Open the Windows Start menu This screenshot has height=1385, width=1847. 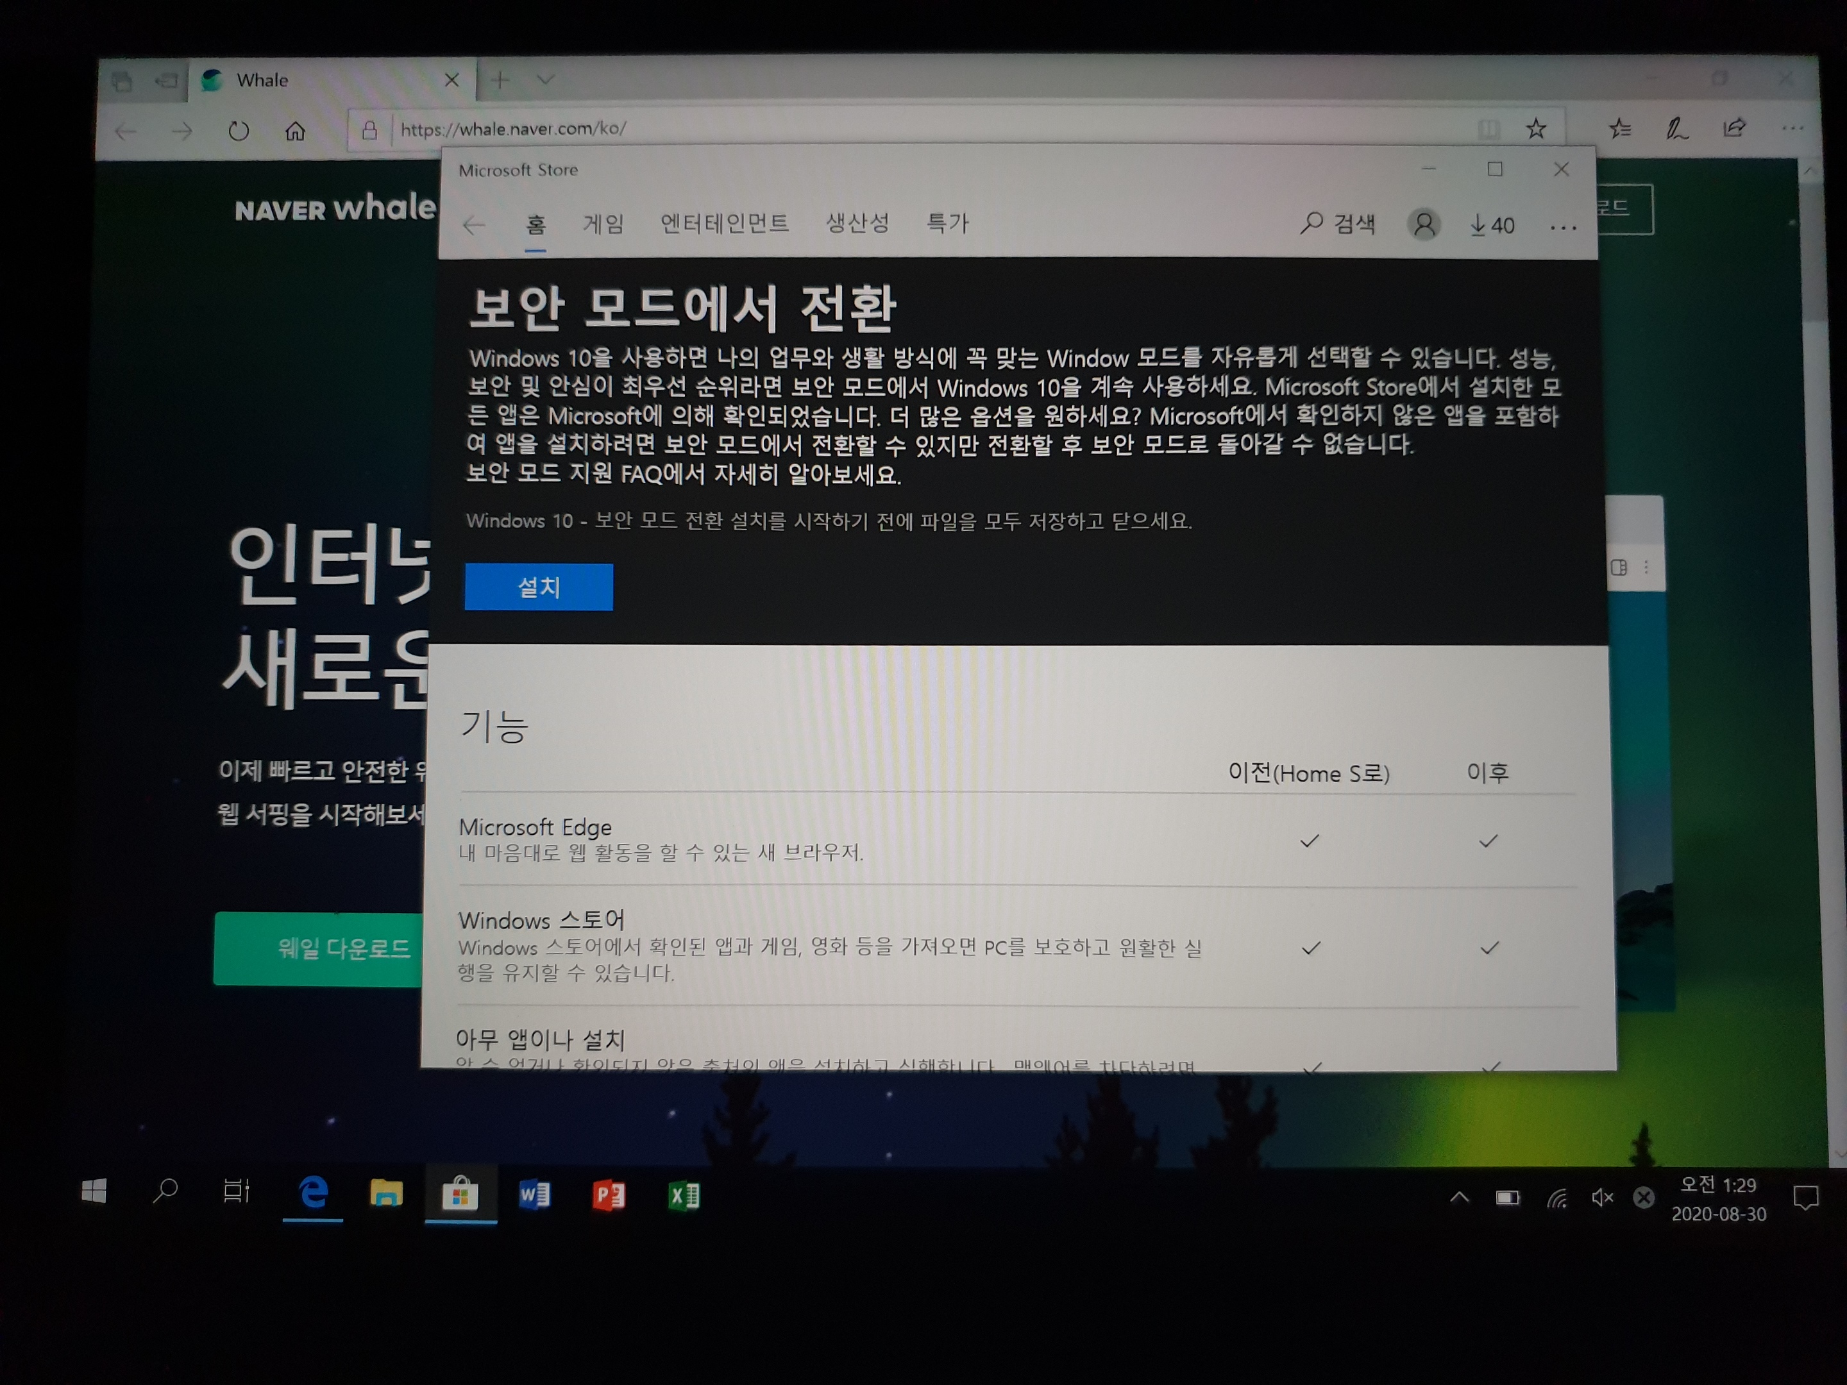94,1191
